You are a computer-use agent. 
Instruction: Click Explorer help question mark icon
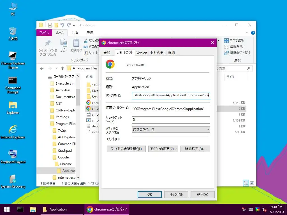253,33
